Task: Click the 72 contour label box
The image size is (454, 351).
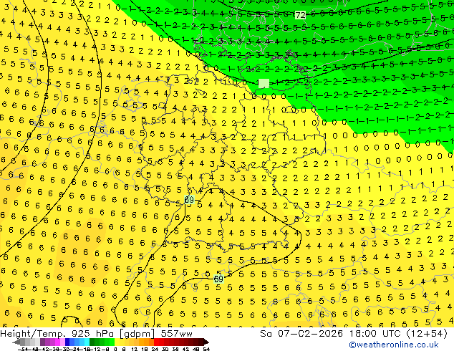Action: [300, 15]
